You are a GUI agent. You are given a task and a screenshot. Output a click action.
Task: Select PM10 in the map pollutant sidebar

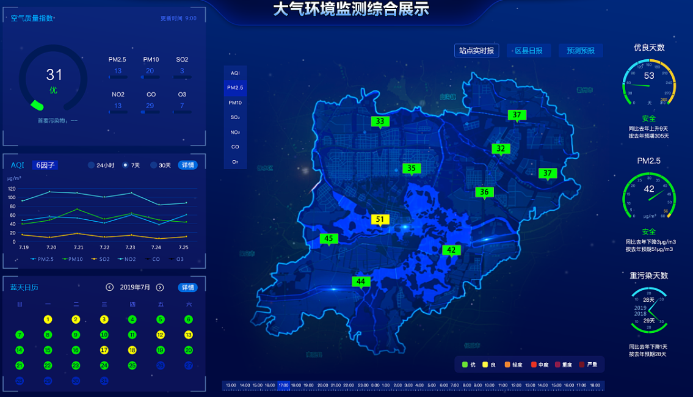click(x=235, y=103)
